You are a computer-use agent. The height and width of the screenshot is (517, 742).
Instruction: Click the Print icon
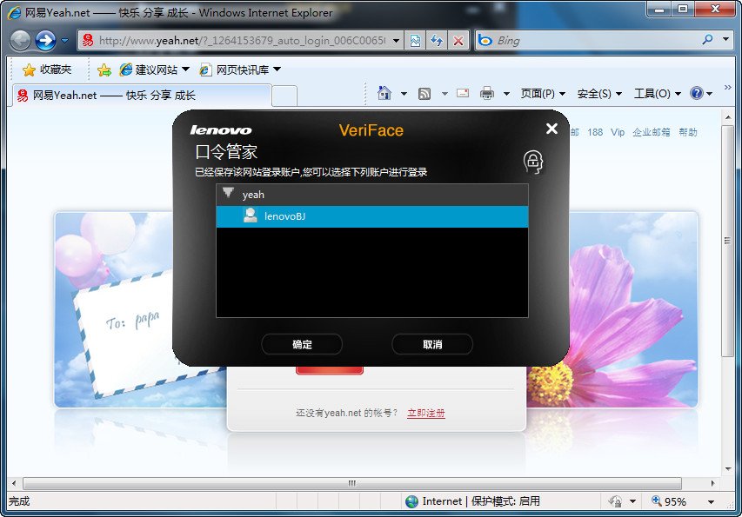click(487, 92)
